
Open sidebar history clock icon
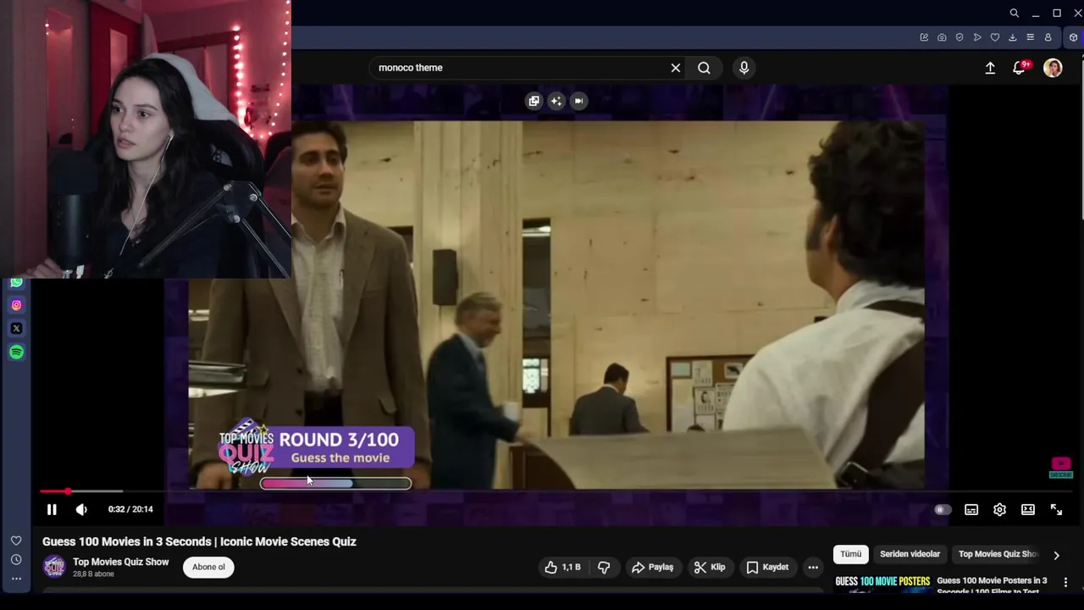pos(16,560)
